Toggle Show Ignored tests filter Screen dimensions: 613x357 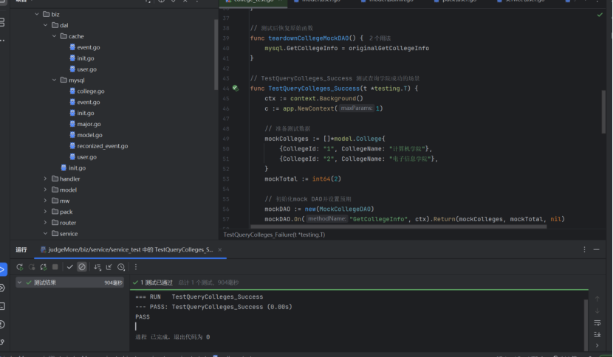pos(82,267)
